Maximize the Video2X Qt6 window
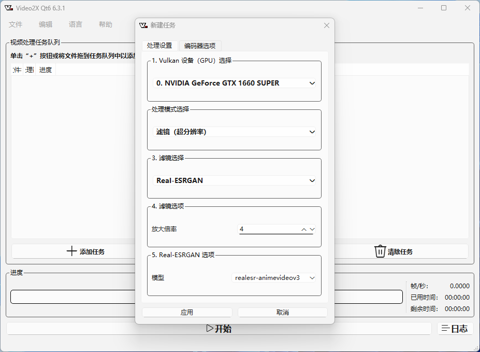The height and width of the screenshot is (352, 480). [x=444, y=8]
